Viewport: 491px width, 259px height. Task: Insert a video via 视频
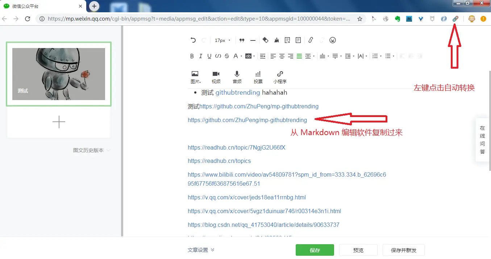pos(216,77)
